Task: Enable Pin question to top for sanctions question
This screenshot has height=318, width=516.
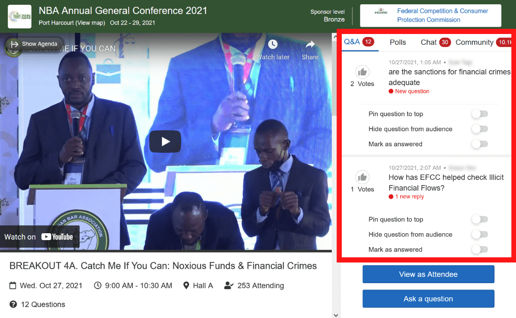Action: tap(479, 114)
